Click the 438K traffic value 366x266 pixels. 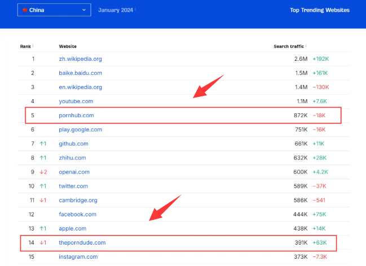pos(301,228)
